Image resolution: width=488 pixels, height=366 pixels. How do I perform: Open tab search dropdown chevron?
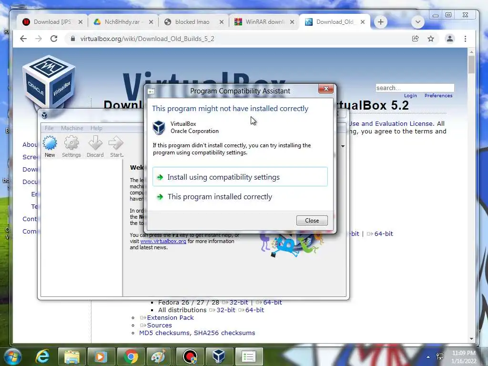coord(417,22)
